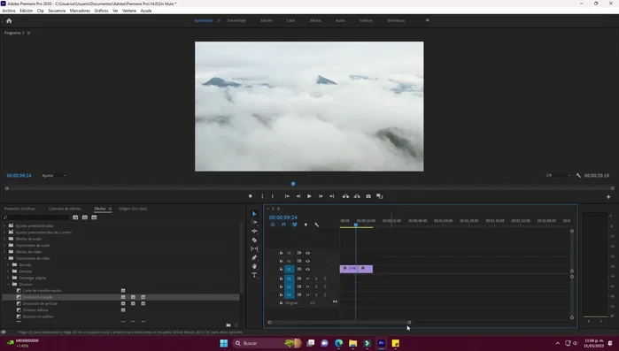Filter 32-bit color effects
This screenshot has width=619, height=351.
[85, 217]
